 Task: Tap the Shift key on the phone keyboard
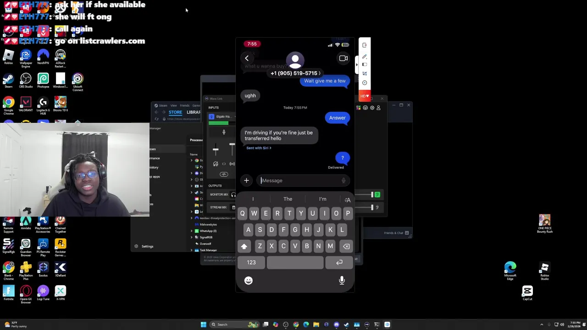[244, 247]
